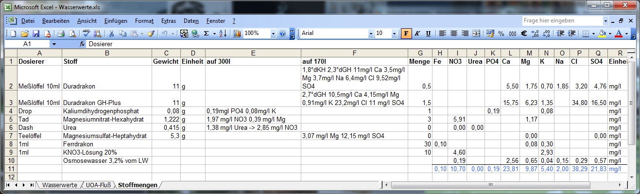Click the Format Painter brush icon
Viewport: 640px width, 194px height.
(x=150, y=34)
